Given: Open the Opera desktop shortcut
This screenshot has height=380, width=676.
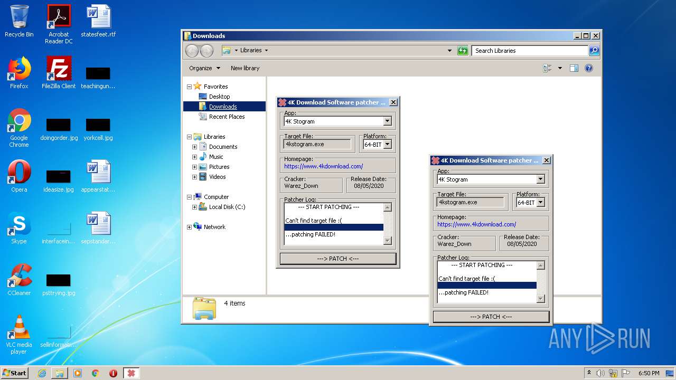Looking at the screenshot, I should [x=19, y=176].
